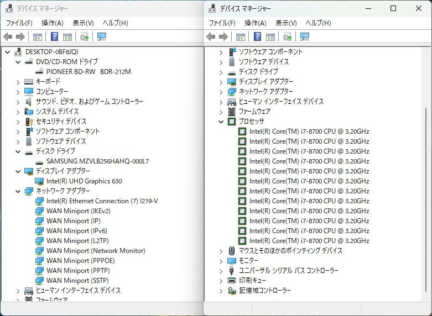
Task: Collapse the DVD/CD-ROM ドライブ node
Action: coord(18,62)
